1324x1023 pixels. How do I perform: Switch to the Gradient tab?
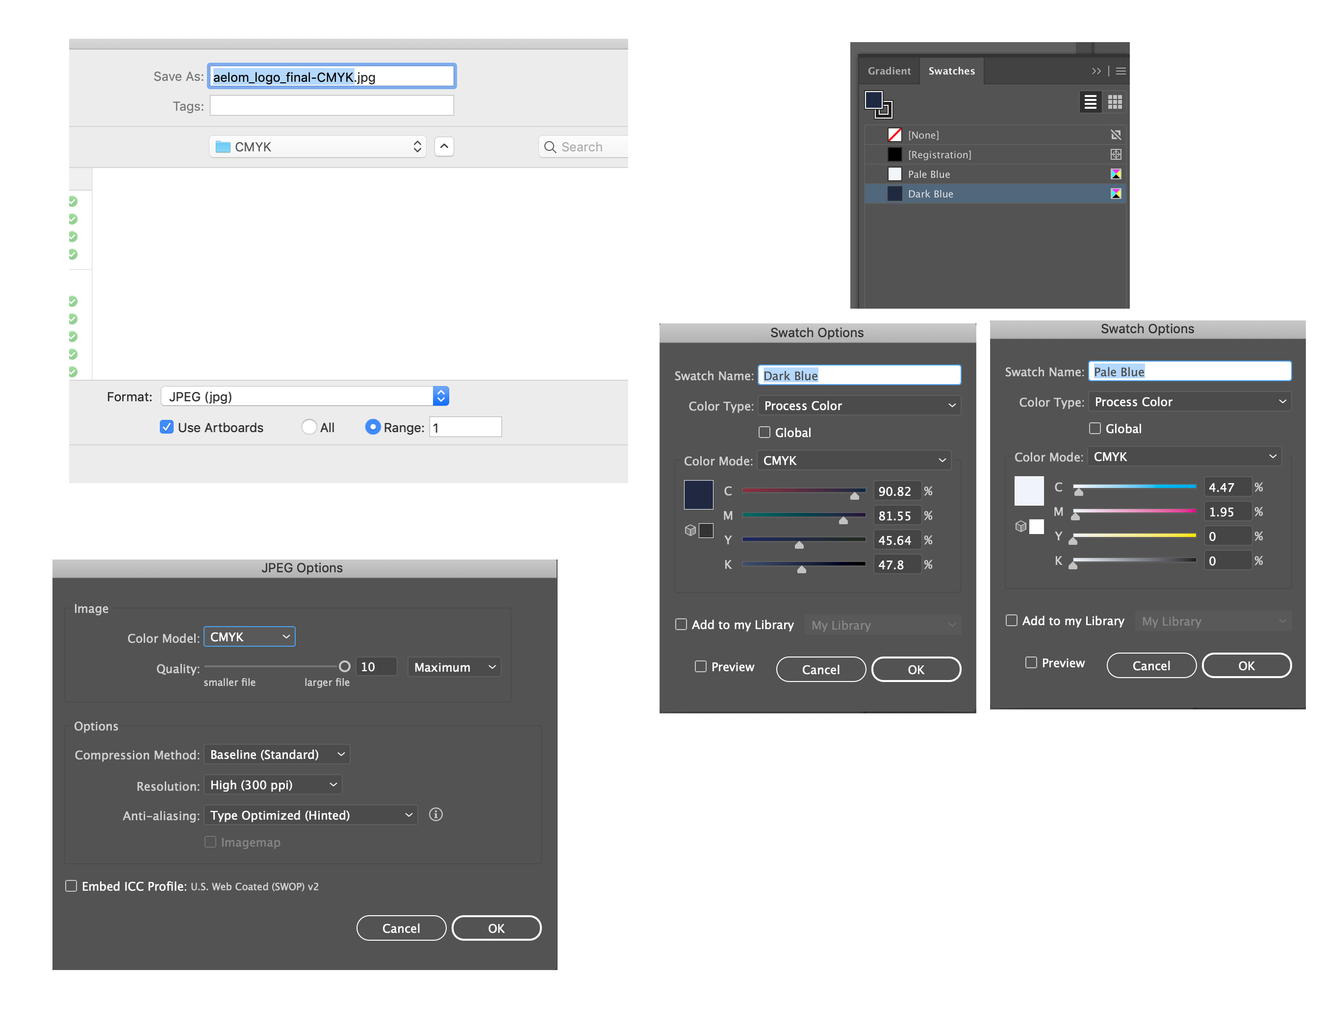pos(889,71)
